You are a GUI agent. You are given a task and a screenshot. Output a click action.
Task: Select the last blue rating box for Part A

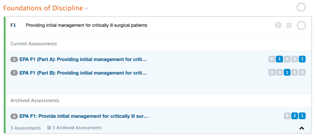coord(302,59)
